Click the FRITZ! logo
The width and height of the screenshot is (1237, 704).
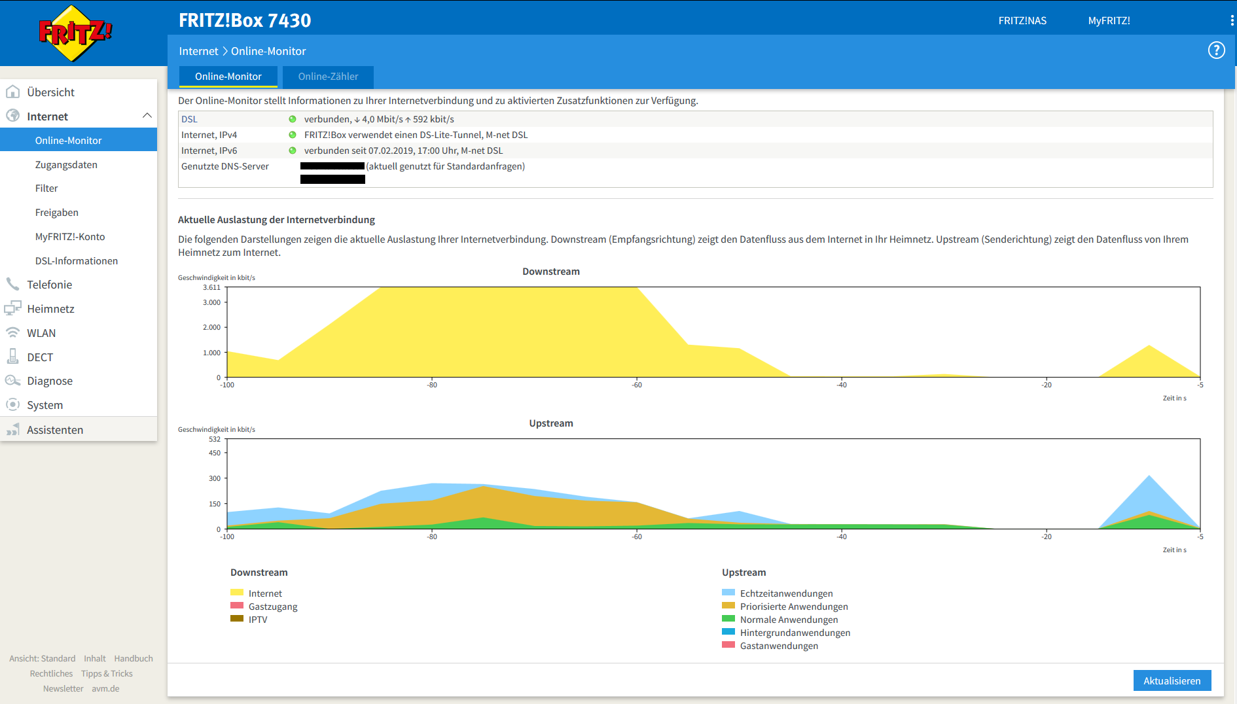pyautogui.click(x=75, y=33)
